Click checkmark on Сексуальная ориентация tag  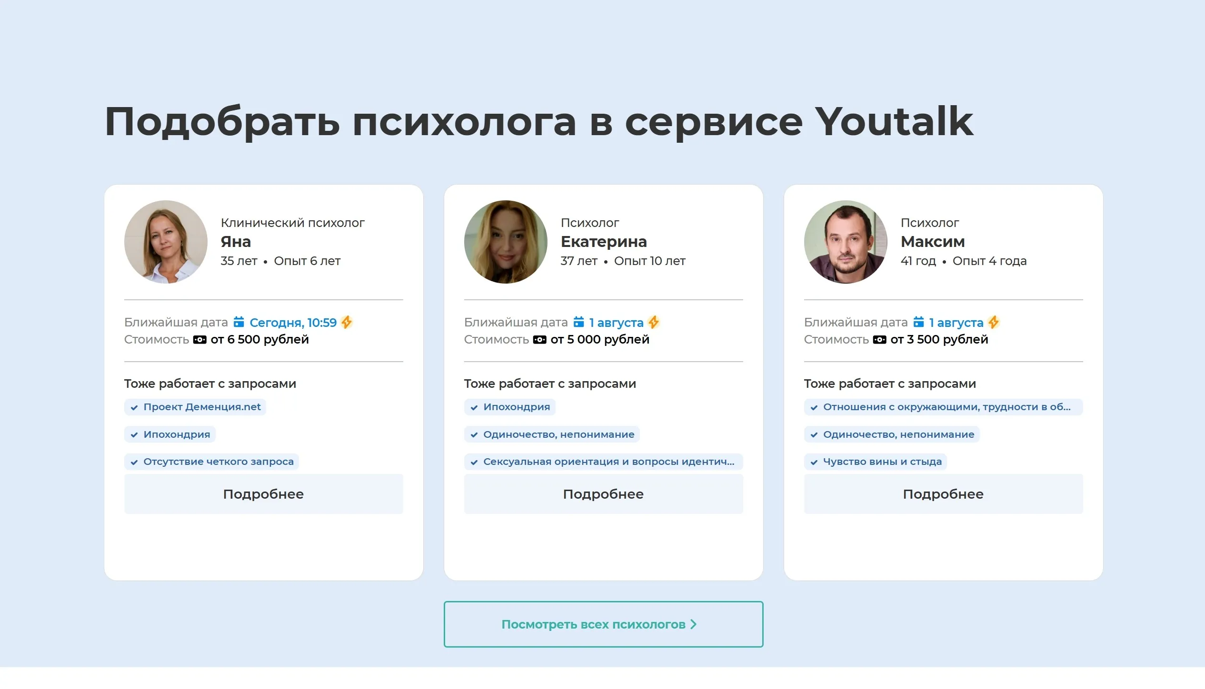[474, 462]
